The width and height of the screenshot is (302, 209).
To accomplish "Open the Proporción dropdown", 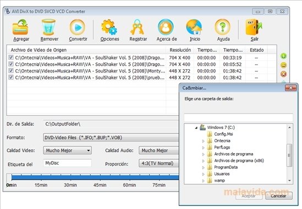I will 159,163.
